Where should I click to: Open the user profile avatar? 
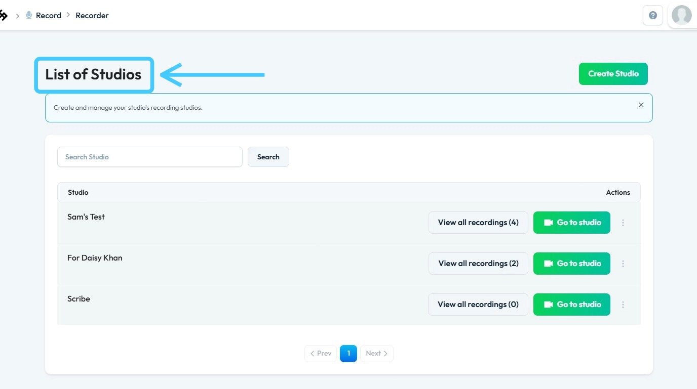681,15
